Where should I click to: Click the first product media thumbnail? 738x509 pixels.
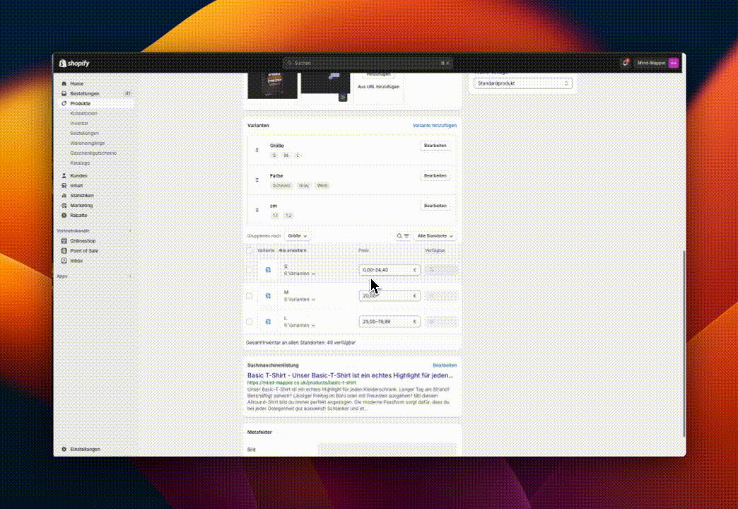click(273, 86)
